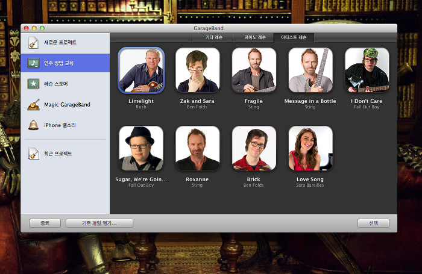Open the Magic GarageBand sidebar entry

tap(67, 105)
